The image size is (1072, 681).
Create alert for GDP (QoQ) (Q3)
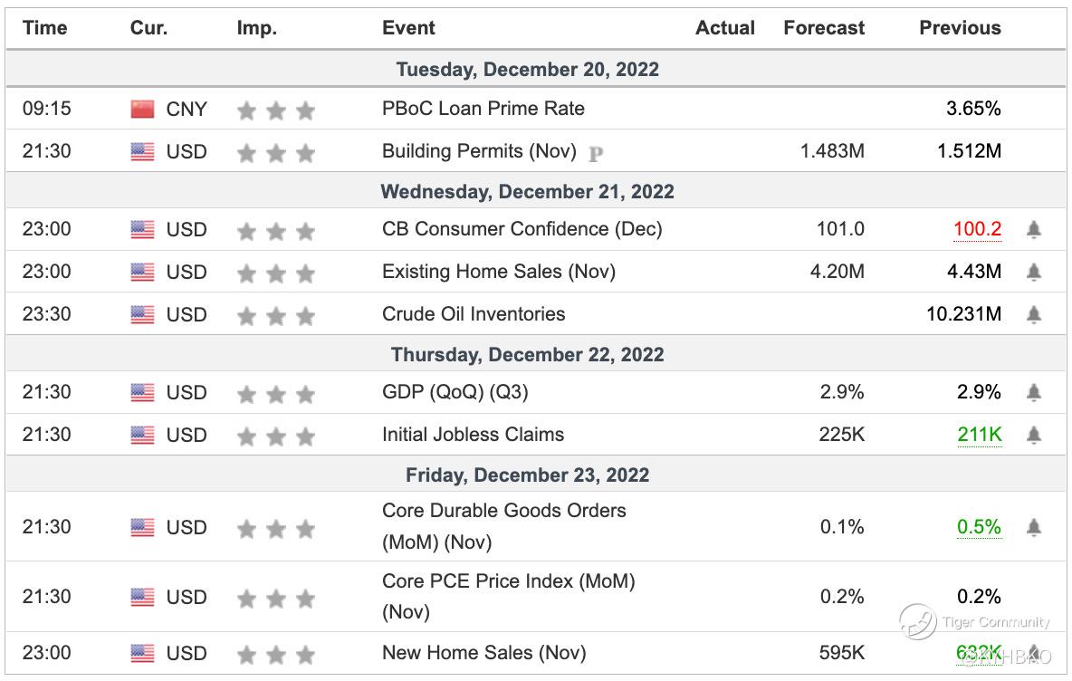click(x=1033, y=393)
